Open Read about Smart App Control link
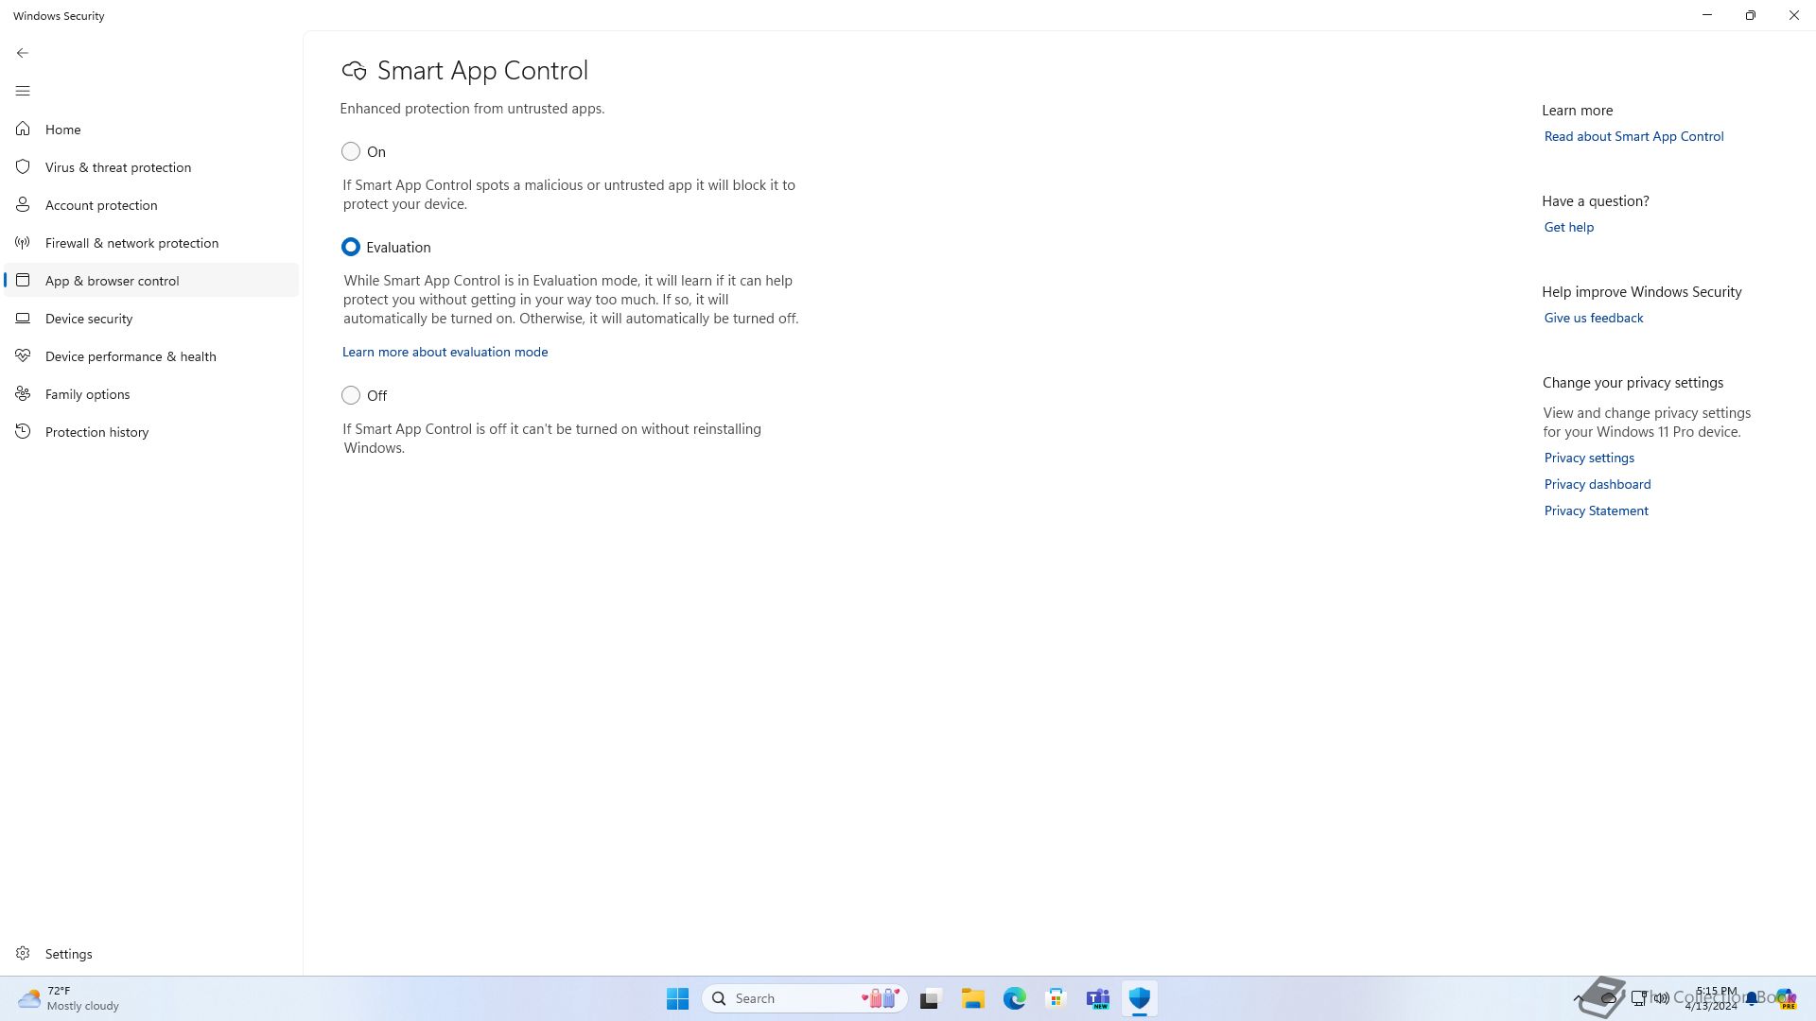The height and width of the screenshot is (1021, 1816). tap(1633, 136)
